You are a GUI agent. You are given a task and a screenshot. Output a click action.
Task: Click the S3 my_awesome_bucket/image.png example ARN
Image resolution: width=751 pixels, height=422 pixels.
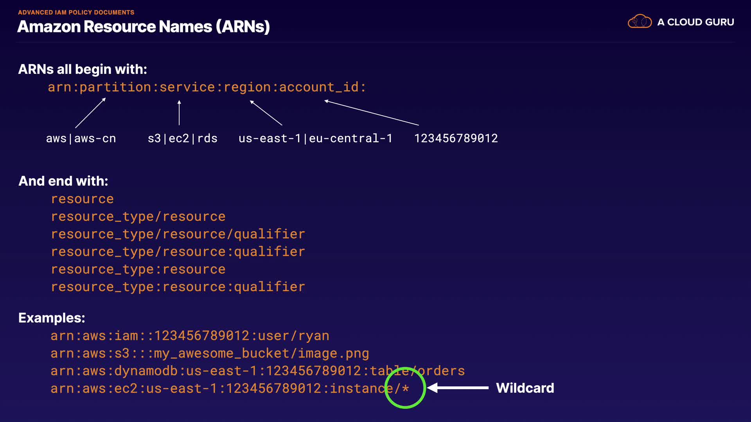pyautogui.click(x=210, y=353)
